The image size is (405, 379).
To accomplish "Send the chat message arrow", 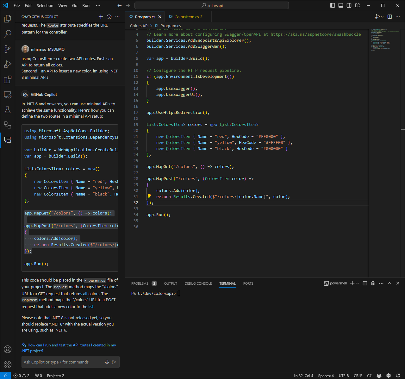I will [114, 362].
